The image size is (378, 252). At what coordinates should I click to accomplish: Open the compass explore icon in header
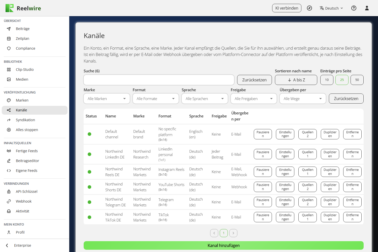(x=309, y=8)
